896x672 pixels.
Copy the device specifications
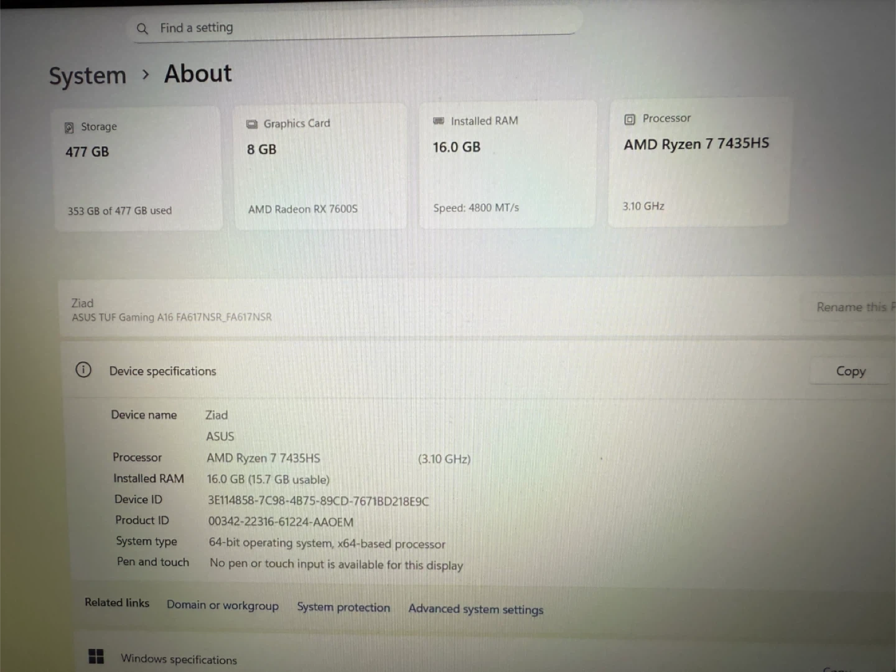click(850, 371)
